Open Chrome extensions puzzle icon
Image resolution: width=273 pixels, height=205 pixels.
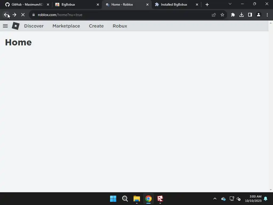point(233,15)
